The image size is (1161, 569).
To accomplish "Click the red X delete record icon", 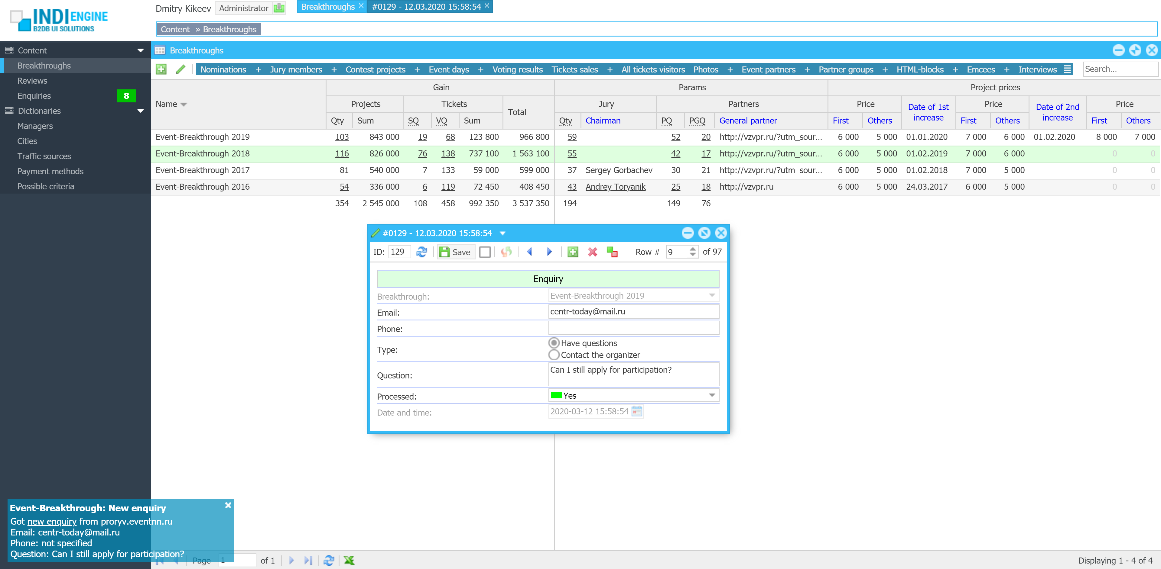I will tap(592, 252).
